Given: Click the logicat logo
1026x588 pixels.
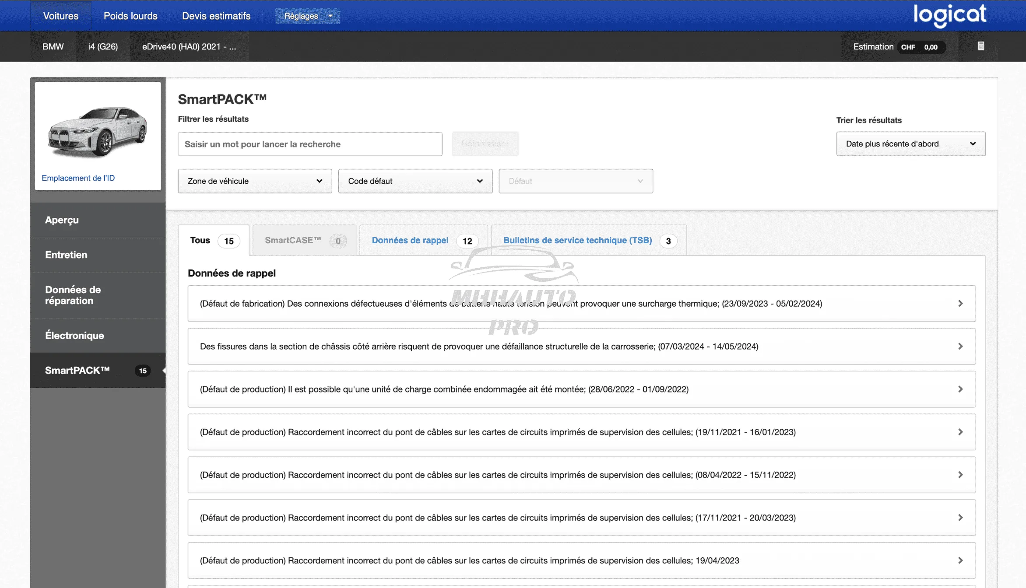Looking at the screenshot, I should (949, 16).
